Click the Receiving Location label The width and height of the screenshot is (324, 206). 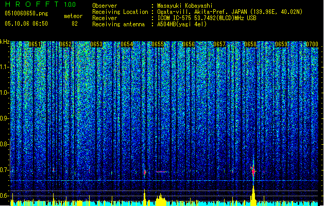pos(120,12)
